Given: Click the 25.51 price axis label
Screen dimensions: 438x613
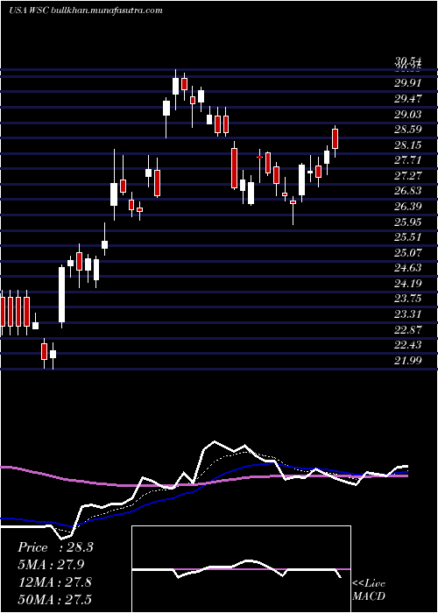Looking at the screenshot, I should pos(407,237).
